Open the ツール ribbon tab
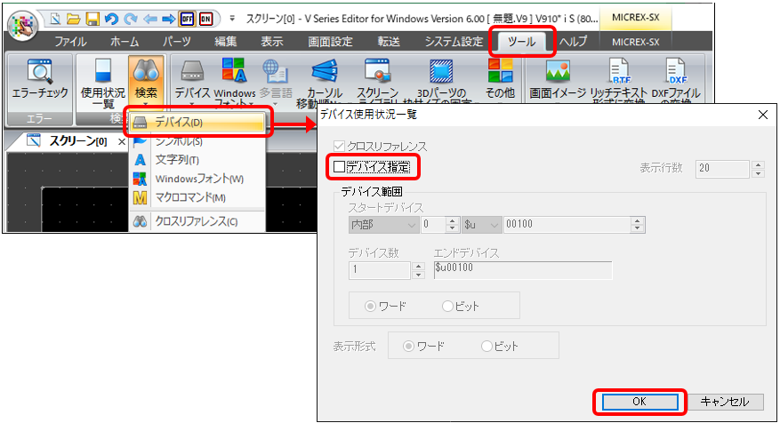The width and height of the screenshot is (780, 423). 523,41
